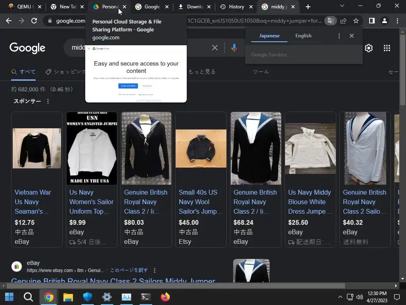Click the Google logo
406x305 pixels.
click(x=27, y=48)
